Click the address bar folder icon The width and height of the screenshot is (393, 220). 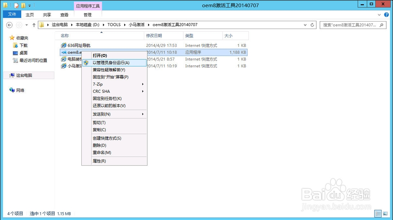point(42,25)
